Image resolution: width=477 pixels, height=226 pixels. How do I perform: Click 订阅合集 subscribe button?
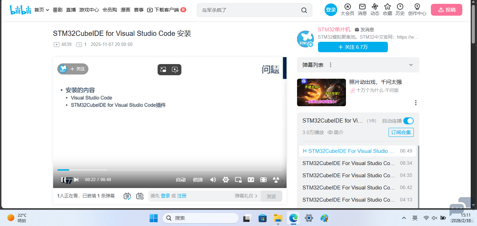pos(401,132)
